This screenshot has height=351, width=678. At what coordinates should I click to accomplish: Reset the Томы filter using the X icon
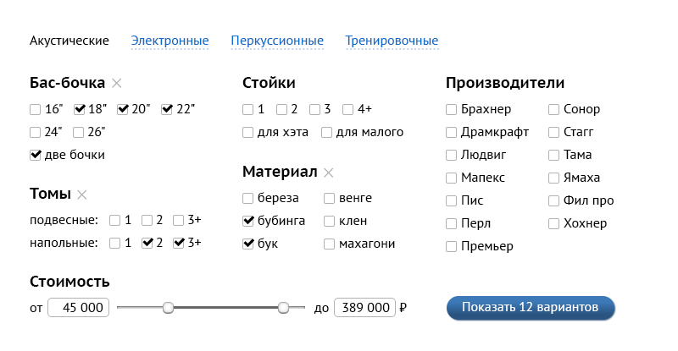(82, 195)
